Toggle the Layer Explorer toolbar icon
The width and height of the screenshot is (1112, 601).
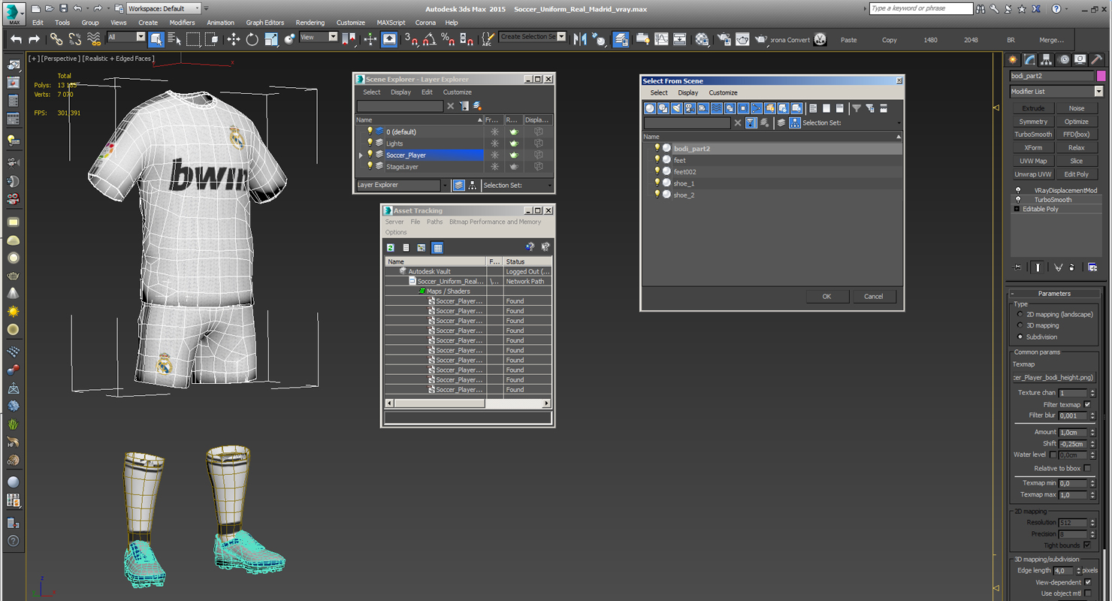tap(621, 39)
